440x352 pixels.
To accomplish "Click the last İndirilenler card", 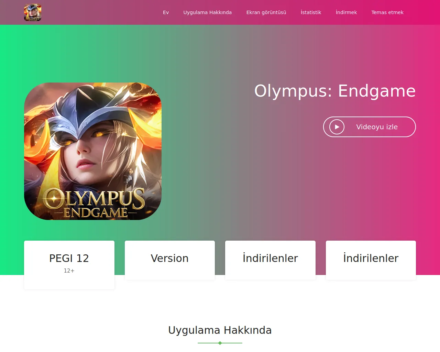I will (x=371, y=260).
